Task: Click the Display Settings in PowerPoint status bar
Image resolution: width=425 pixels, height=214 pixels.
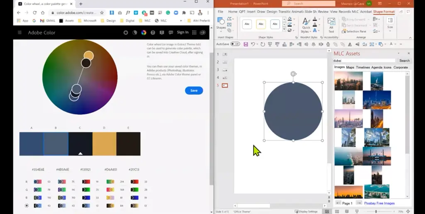Action: (x=306, y=212)
